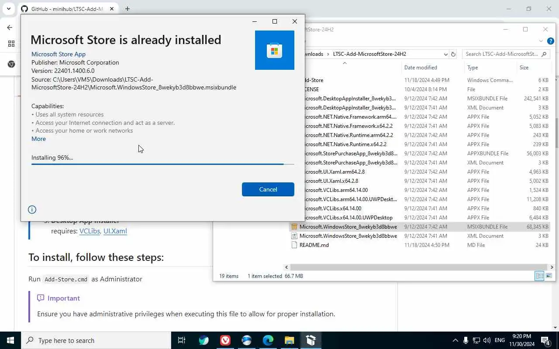Image resolution: width=559 pixels, height=349 pixels.
Task: Click the browser back arrow
Action: 10,27
